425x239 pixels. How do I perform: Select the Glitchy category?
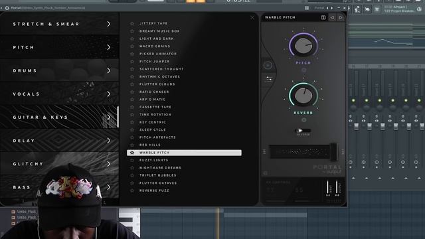point(59,164)
